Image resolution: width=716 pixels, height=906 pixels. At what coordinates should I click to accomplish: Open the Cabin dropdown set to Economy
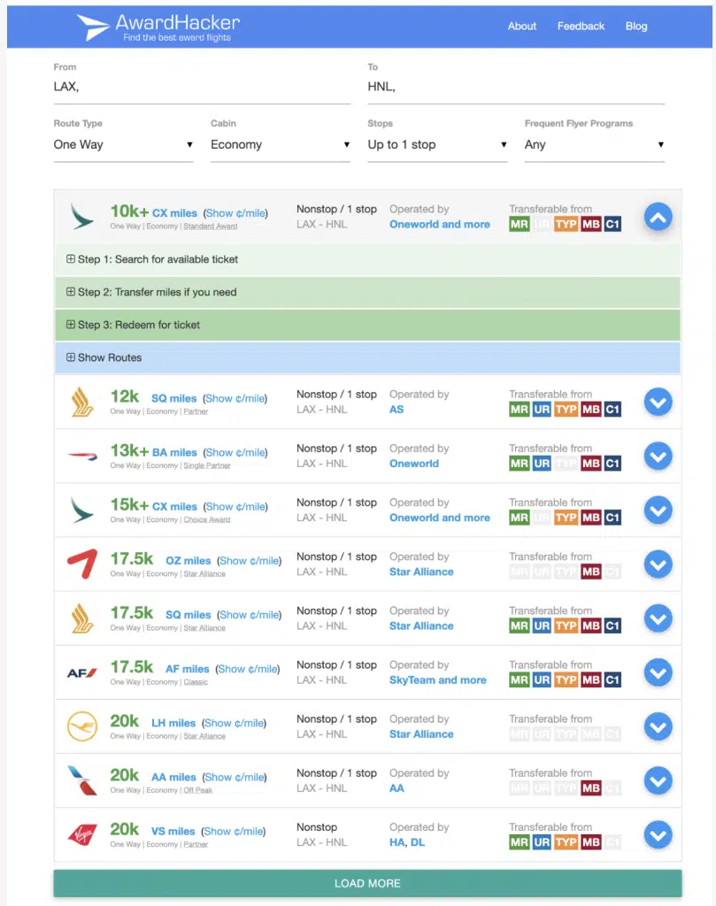pyautogui.click(x=280, y=145)
